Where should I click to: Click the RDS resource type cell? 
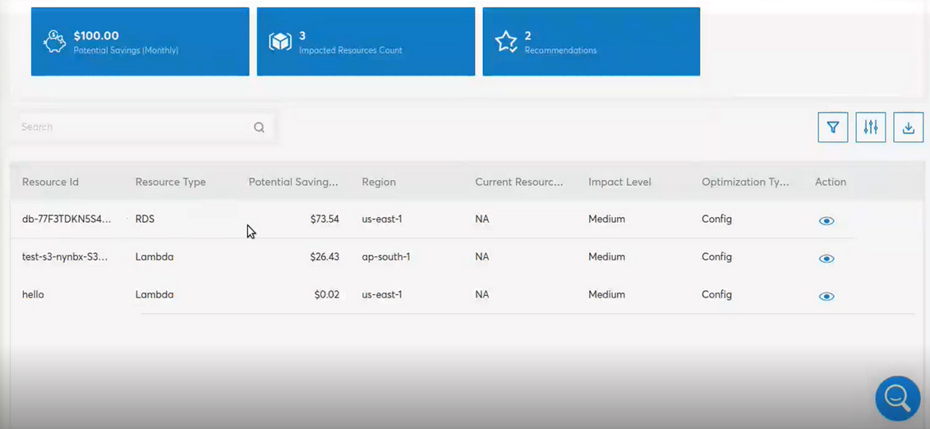[x=145, y=219]
